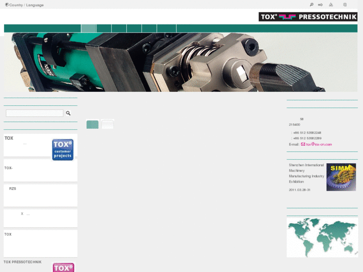The height and width of the screenshot is (272, 363).
Task: Open the sitemap icon in the top bar
Action: [331, 4]
